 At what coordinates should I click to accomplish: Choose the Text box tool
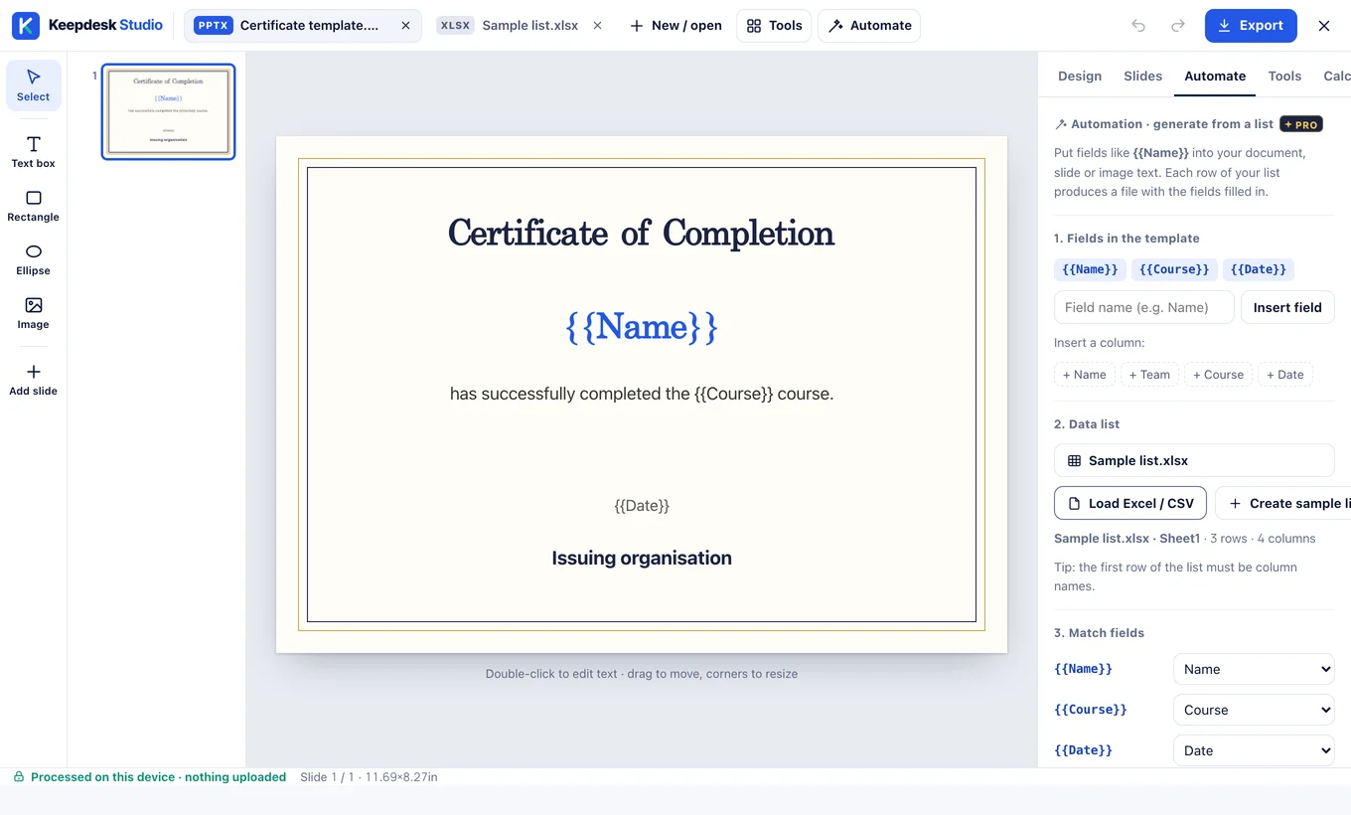33,152
